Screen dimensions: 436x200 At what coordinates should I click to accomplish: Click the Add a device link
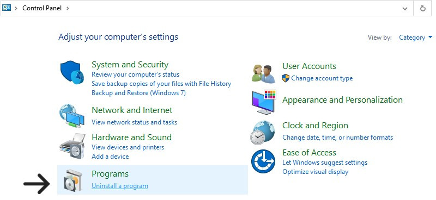(110, 157)
